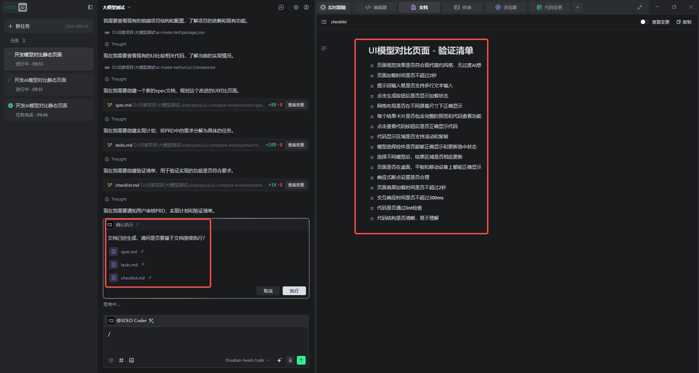Attach an image using the picture icon

pyautogui.click(x=131, y=360)
